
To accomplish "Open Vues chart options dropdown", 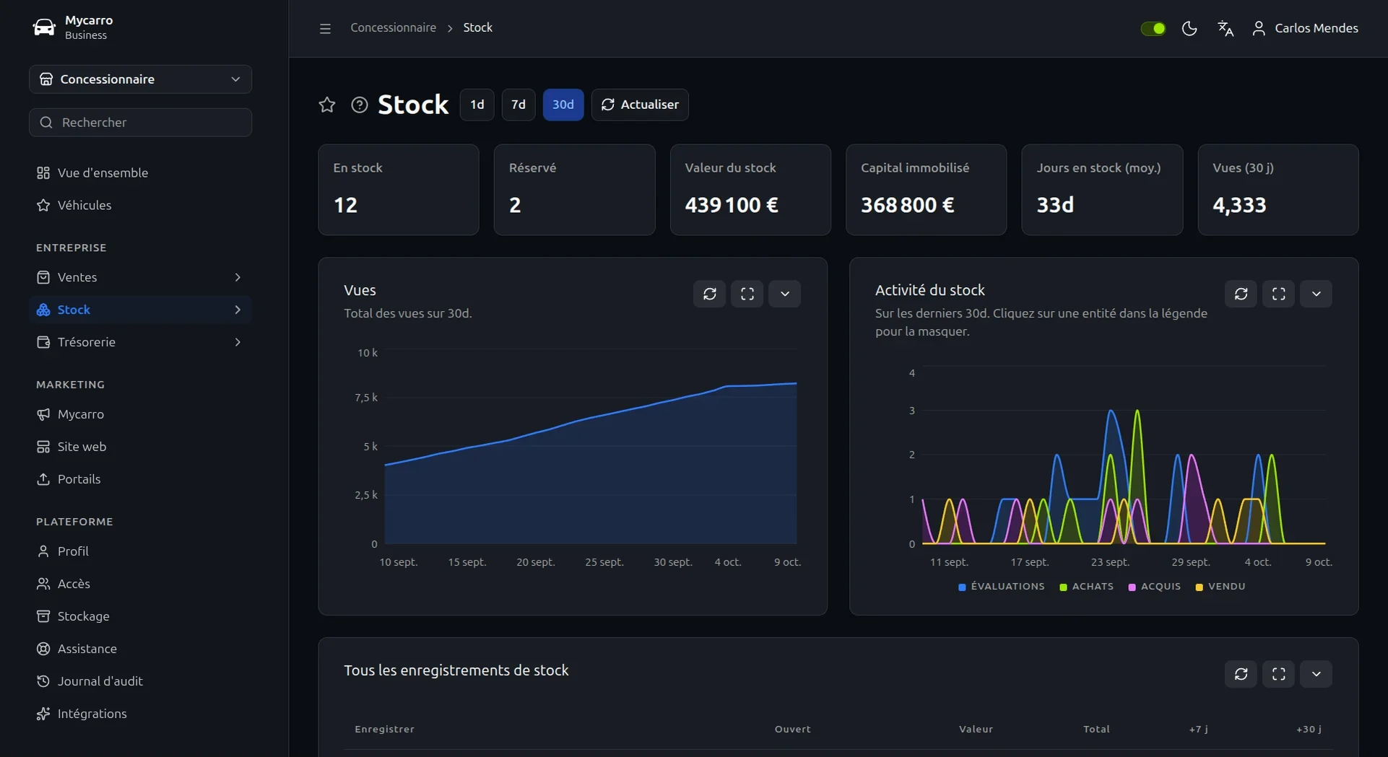I will pos(785,294).
